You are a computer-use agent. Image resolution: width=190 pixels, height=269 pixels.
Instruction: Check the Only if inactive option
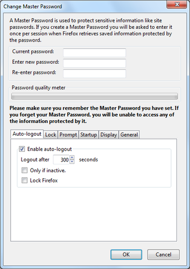pyautogui.click(x=25, y=170)
